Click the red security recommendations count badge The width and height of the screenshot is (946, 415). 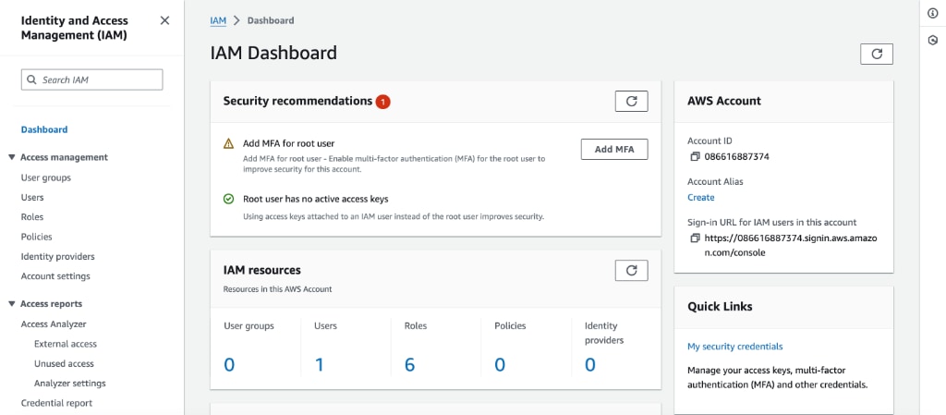click(x=382, y=102)
